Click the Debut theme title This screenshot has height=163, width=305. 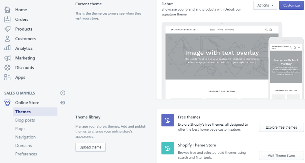click(x=167, y=4)
